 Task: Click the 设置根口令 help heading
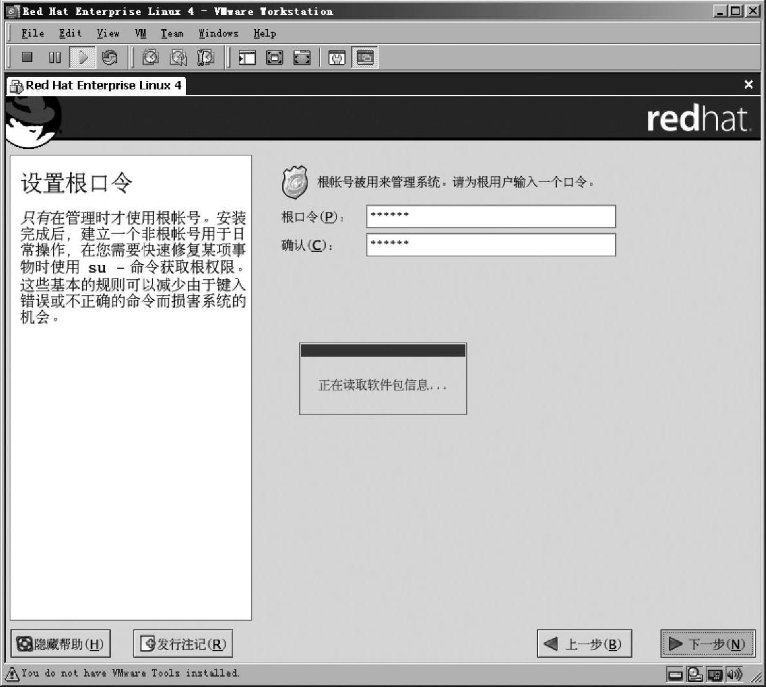[x=76, y=183]
